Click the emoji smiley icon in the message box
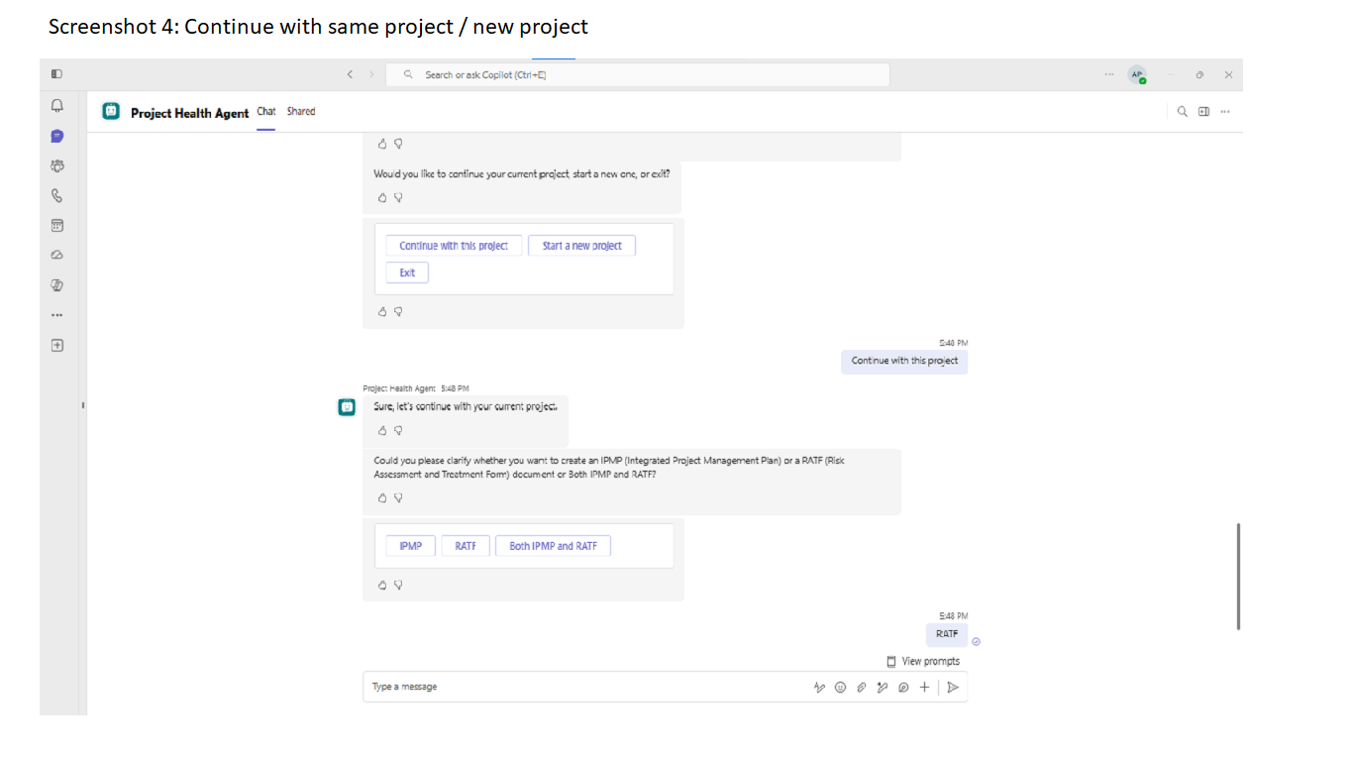1353x761 pixels. (841, 687)
